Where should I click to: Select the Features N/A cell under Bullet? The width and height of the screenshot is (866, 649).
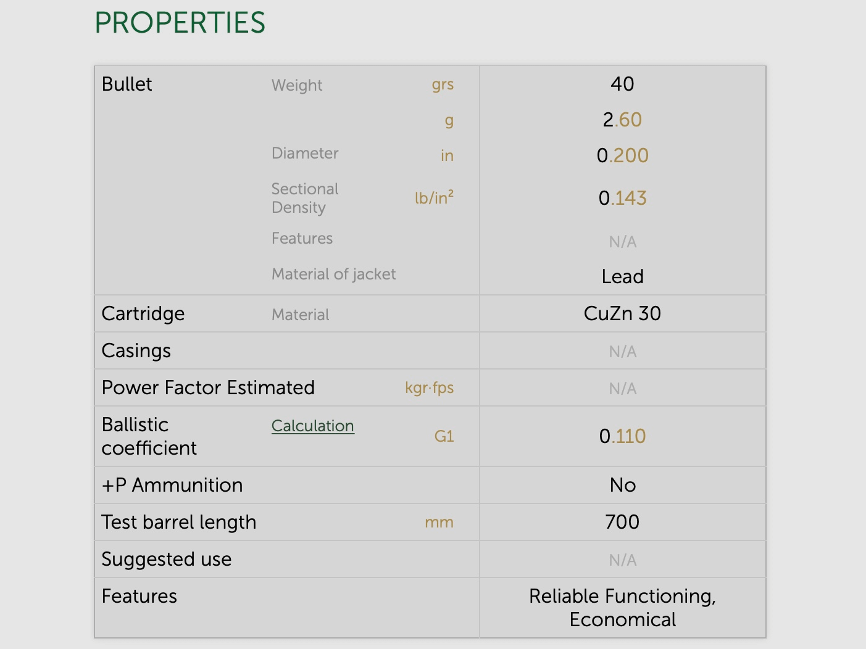622,242
